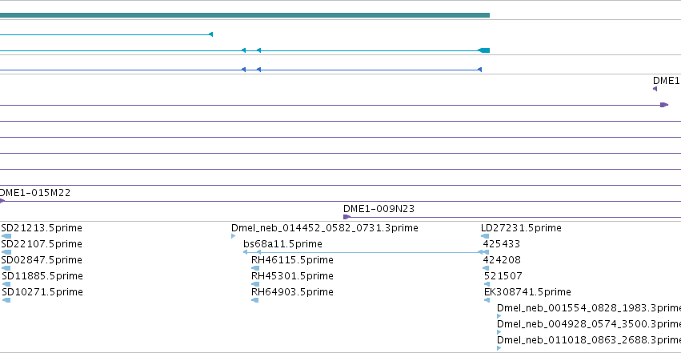The width and height of the screenshot is (681, 353).
Task: Click the DME1-009N23 BAC label
Action: [379, 209]
